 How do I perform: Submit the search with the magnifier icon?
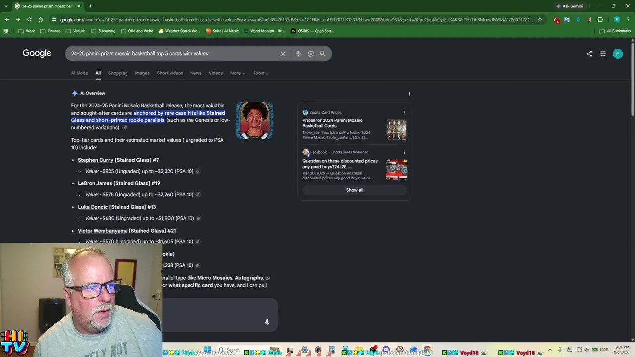323,54
